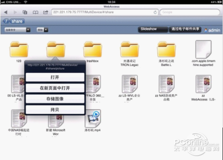Viewport: 223px width, 160px height.
Task: Select the com.apple.timemachine.supported file
Action: [x=203, y=49]
